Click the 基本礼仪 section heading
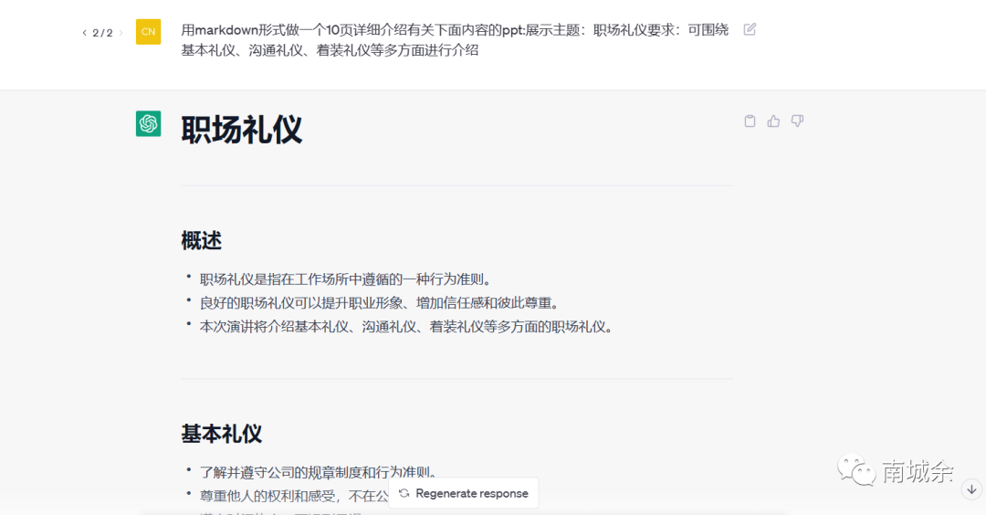Screen dimensions: 986x515 pyautogui.click(x=221, y=434)
